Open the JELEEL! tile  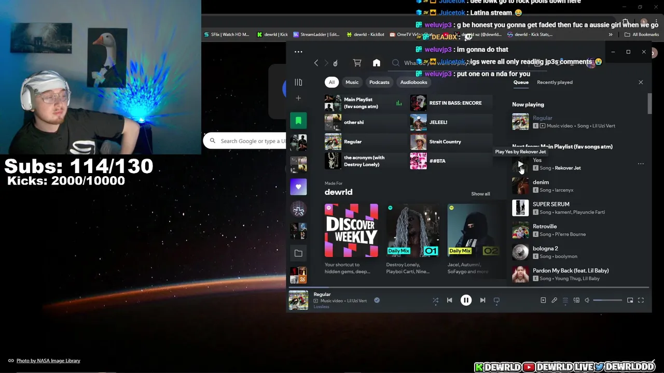tap(451, 122)
